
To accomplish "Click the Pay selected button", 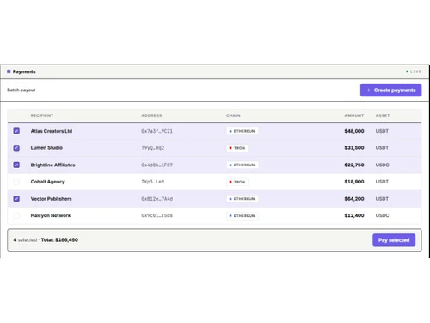I will pyautogui.click(x=394, y=240).
